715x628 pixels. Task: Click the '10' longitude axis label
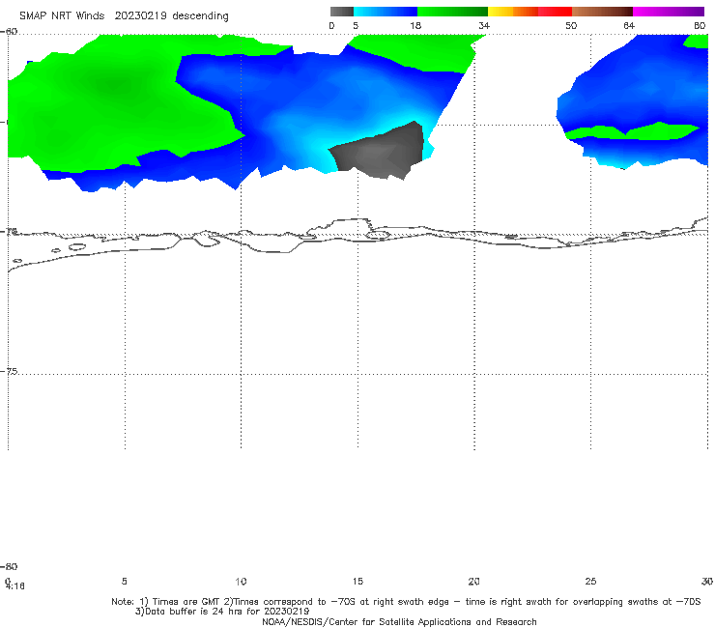241,582
